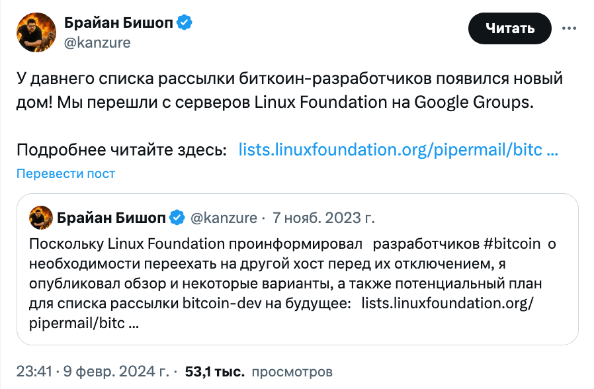This screenshot has height=389, width=594.
Task: Click the 7 нояб. 2023 г. date
Action: (323, 218)
